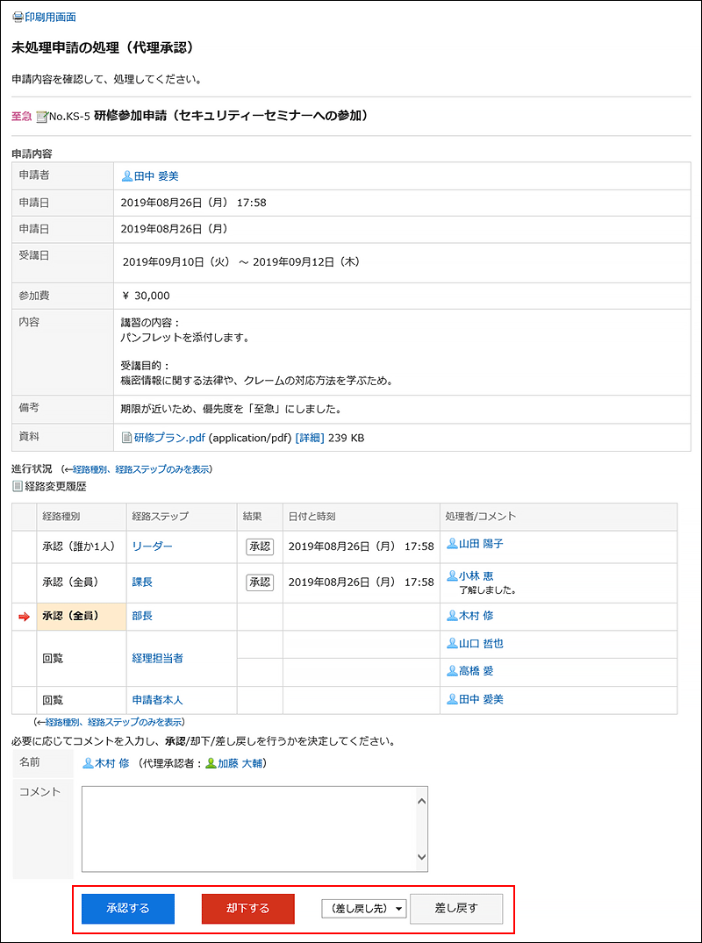This screenshot has width=702, height=943.
Task: Click the comment box scroll down arrow
Action: pos(422,856)
